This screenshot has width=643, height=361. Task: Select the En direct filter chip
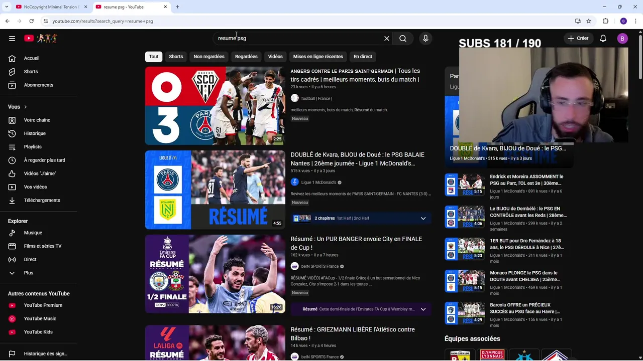[x=363, y=57]
